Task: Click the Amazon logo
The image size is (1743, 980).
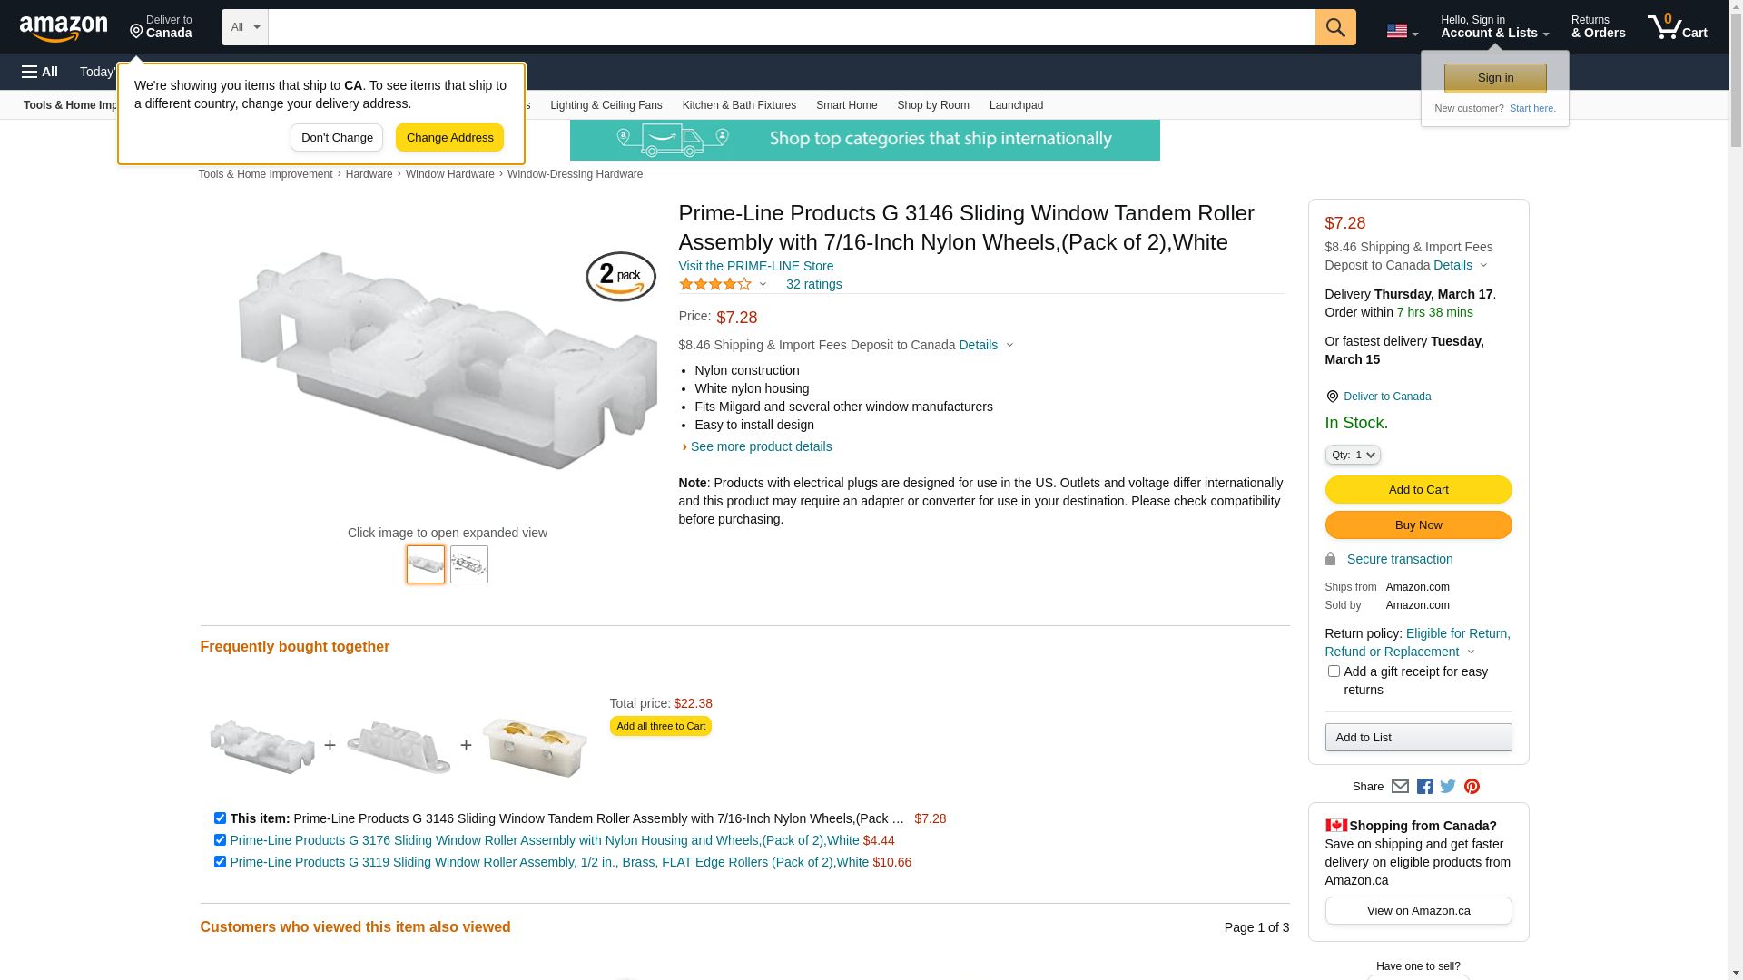Action: tap(64, 28)
